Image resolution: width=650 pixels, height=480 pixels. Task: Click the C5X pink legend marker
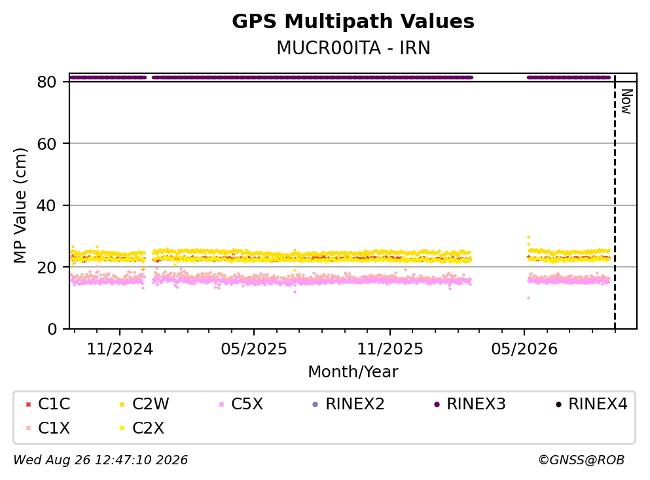(221, 404)
